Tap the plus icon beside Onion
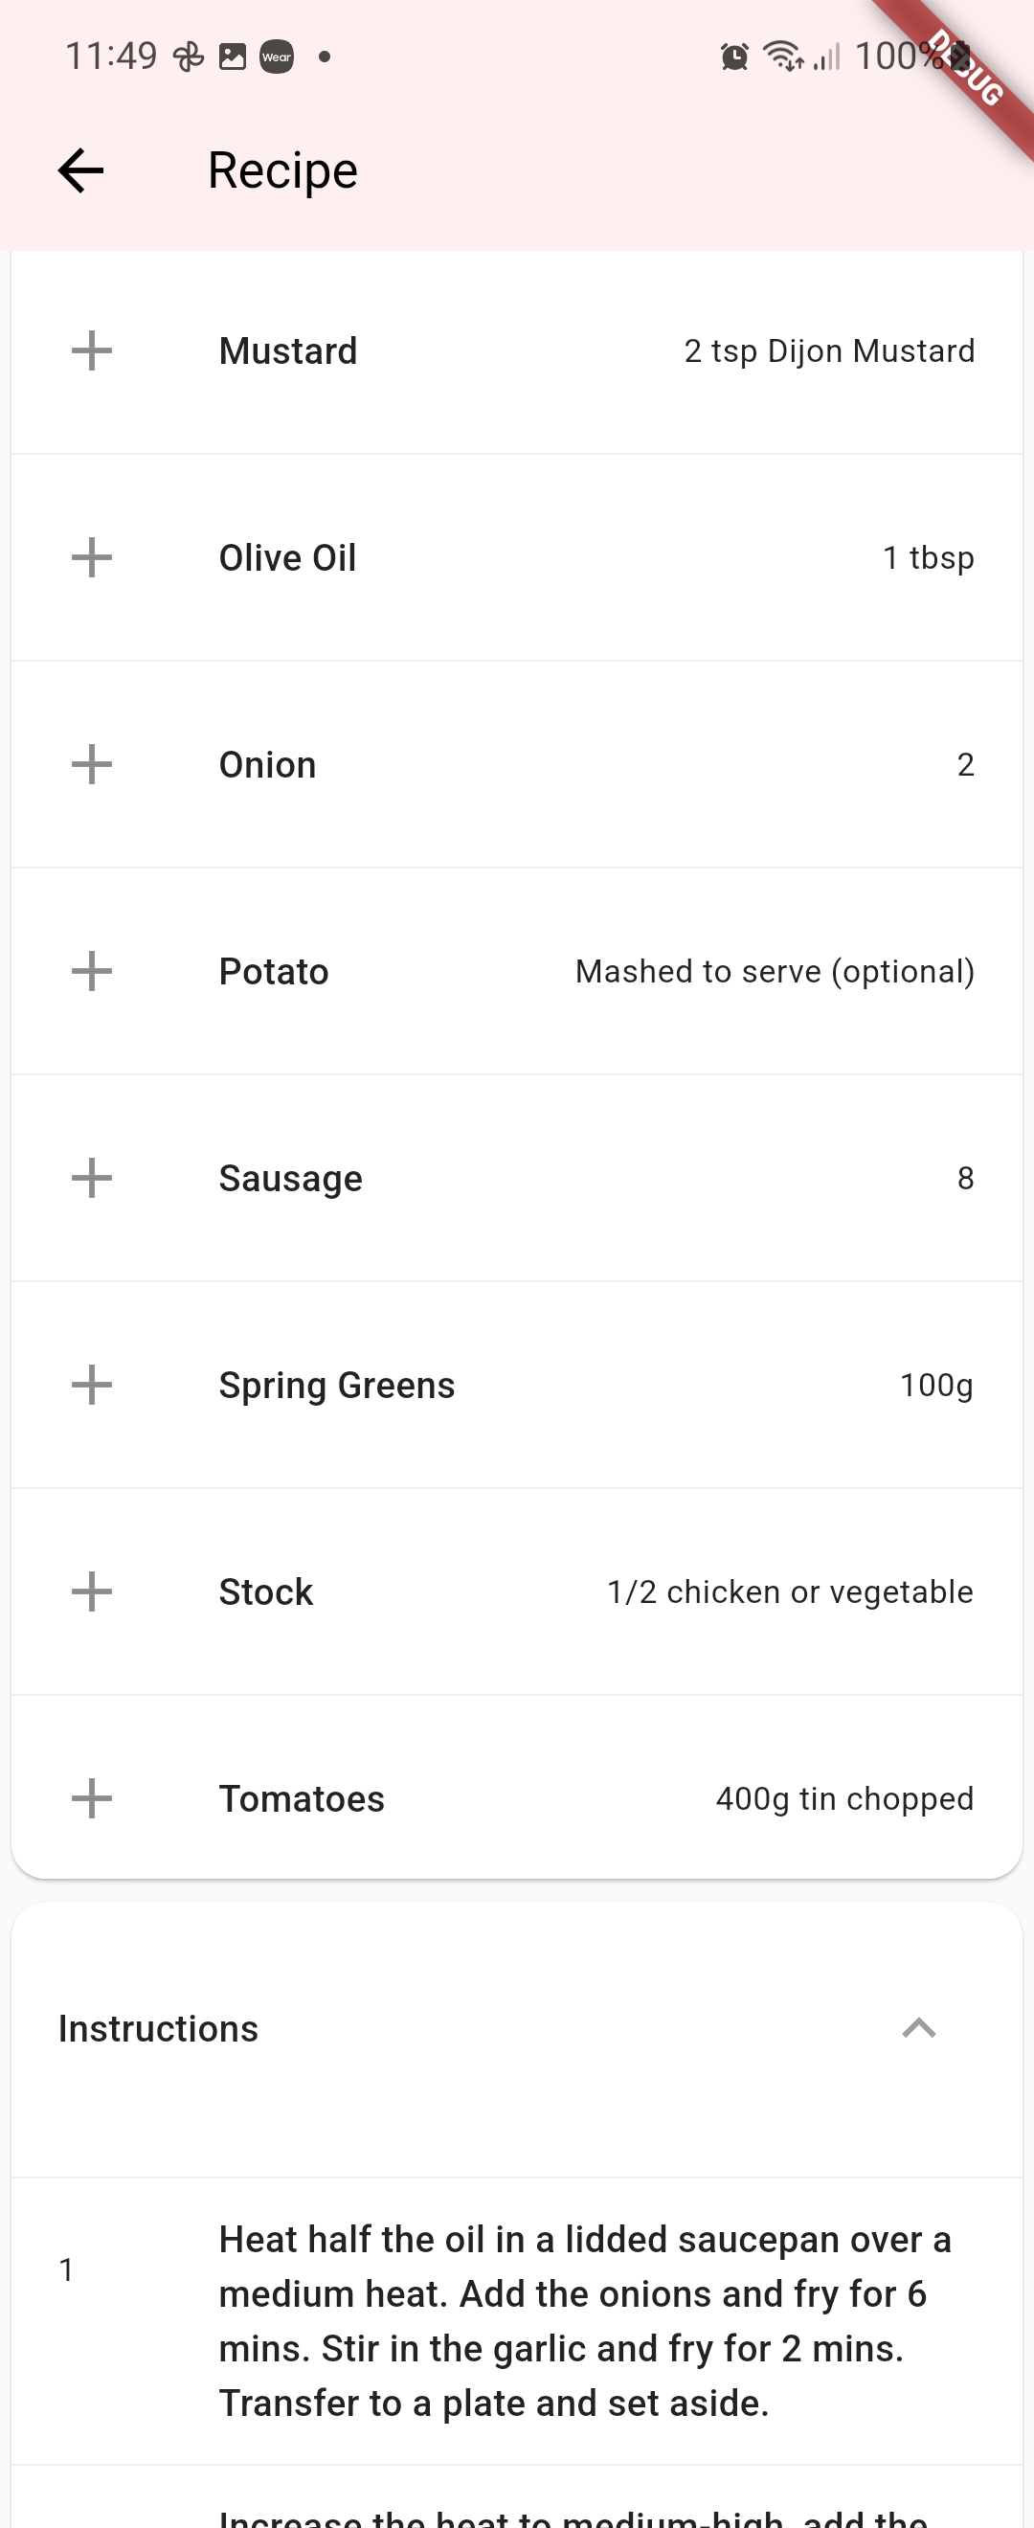Viewport: 1034px width, 2528px height. 91,764
